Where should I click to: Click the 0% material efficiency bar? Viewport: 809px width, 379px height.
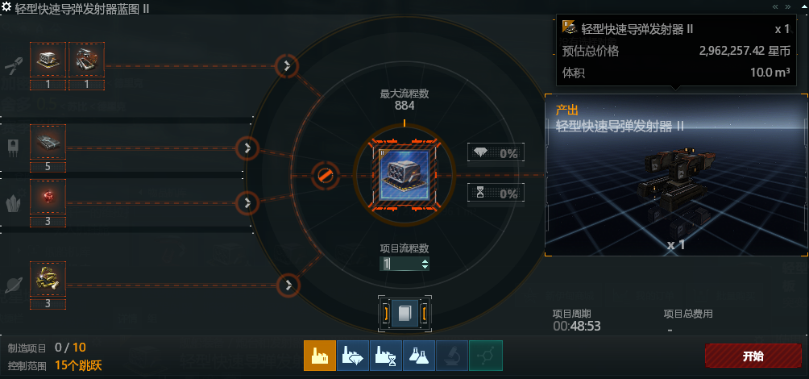(496, 153)
